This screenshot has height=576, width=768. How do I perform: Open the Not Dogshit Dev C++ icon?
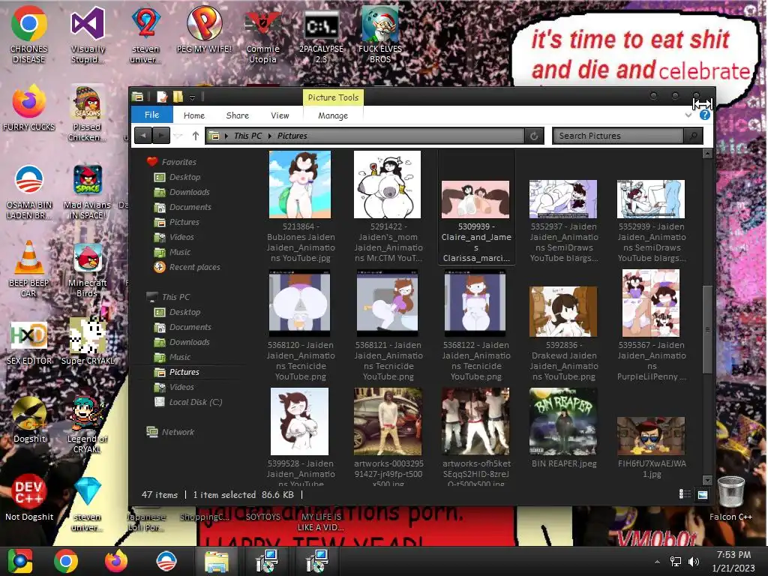[29, 497]
